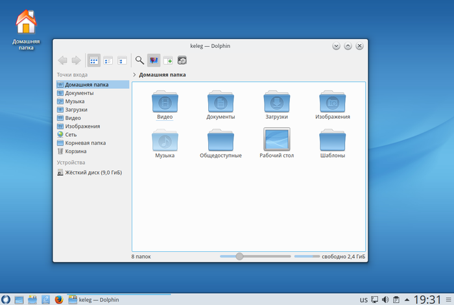Toggle the file preview button
This screenshot has width=454, height=305.
pyautogui.click(x=154, y=60)
